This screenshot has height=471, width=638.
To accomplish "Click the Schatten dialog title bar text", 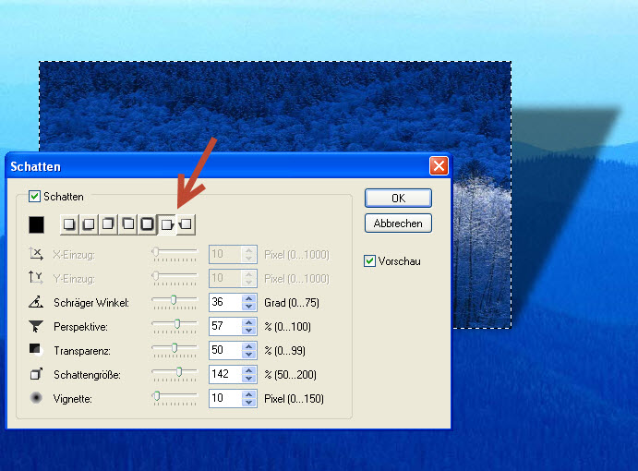I will pos(35,166).
